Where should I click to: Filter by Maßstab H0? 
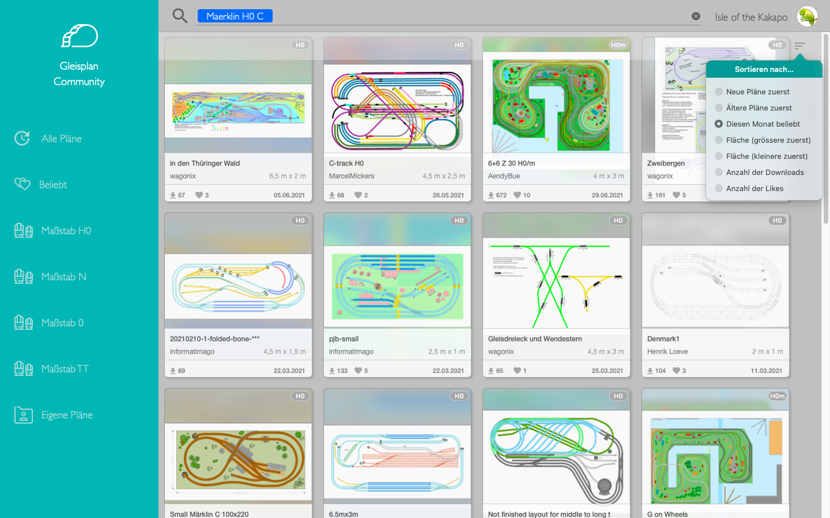[x=66, y=231]
